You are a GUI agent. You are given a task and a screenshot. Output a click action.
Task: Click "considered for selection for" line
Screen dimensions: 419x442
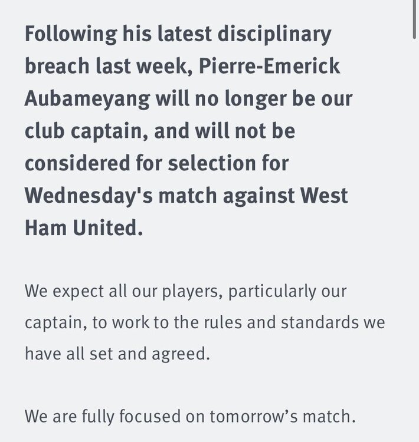(156, 163)
